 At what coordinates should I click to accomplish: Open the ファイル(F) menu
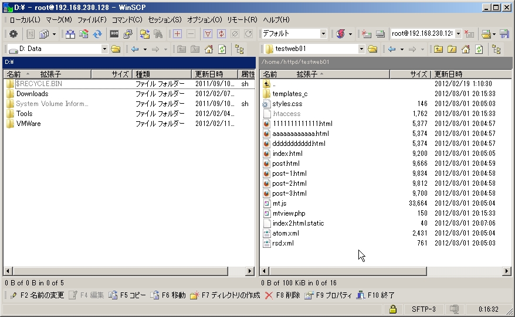[x=92, y=20]
